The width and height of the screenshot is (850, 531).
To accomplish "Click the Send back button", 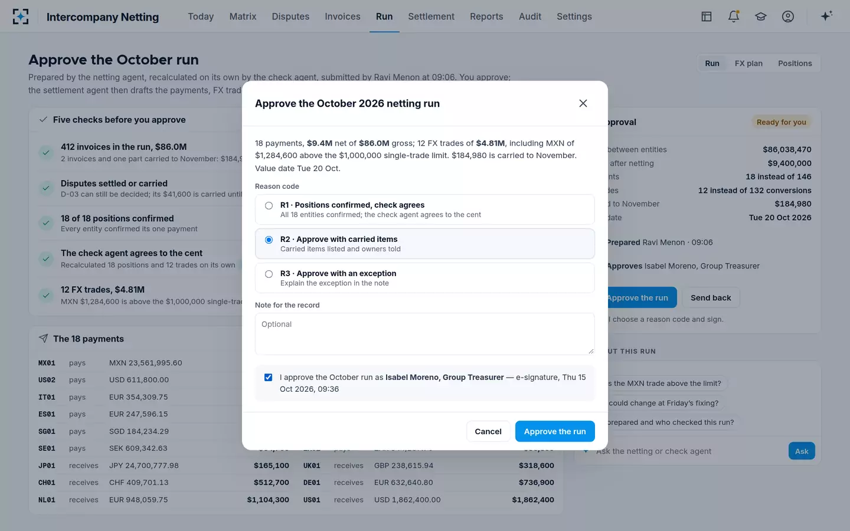I will [x=711, y=298].
